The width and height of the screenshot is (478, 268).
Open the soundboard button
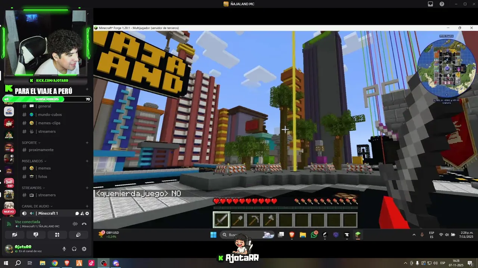coord(78,235)
